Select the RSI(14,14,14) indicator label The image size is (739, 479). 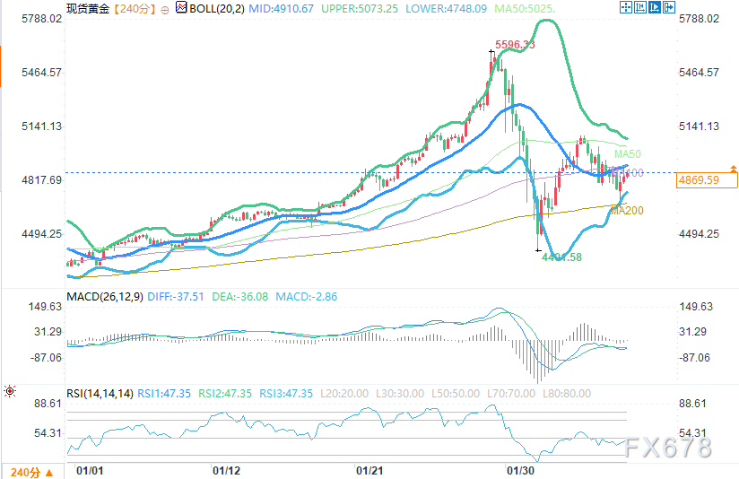pyautogui.click(x=100, y=393)
